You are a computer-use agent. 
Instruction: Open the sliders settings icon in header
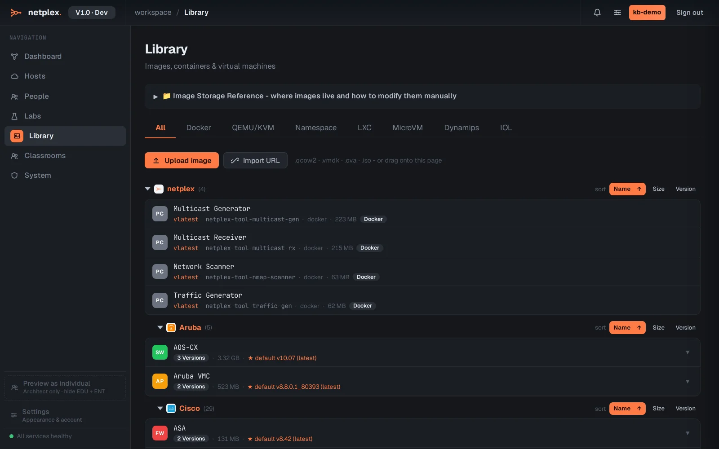click(617, 13)
